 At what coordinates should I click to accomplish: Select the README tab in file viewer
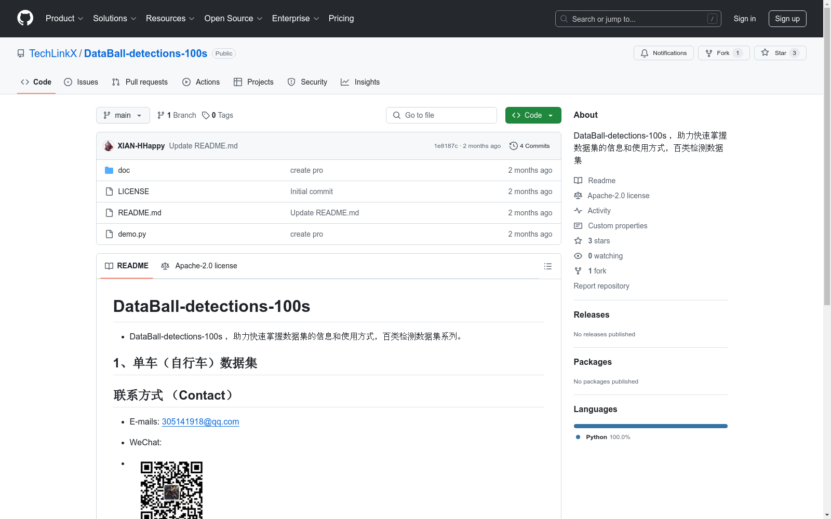[127, 266]
